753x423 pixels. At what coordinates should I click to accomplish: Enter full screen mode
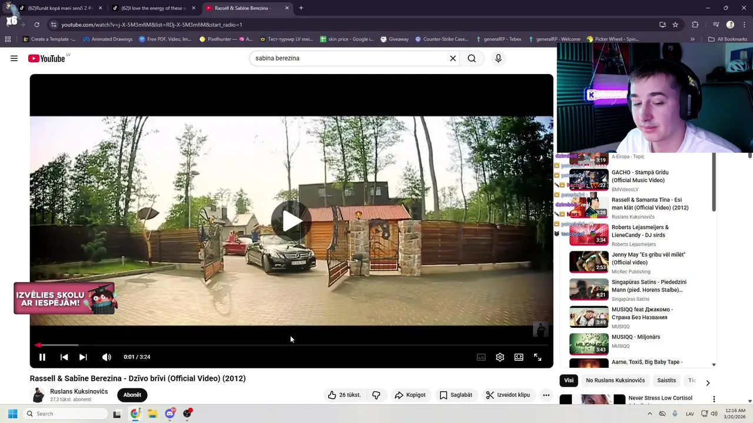(538, 357)
